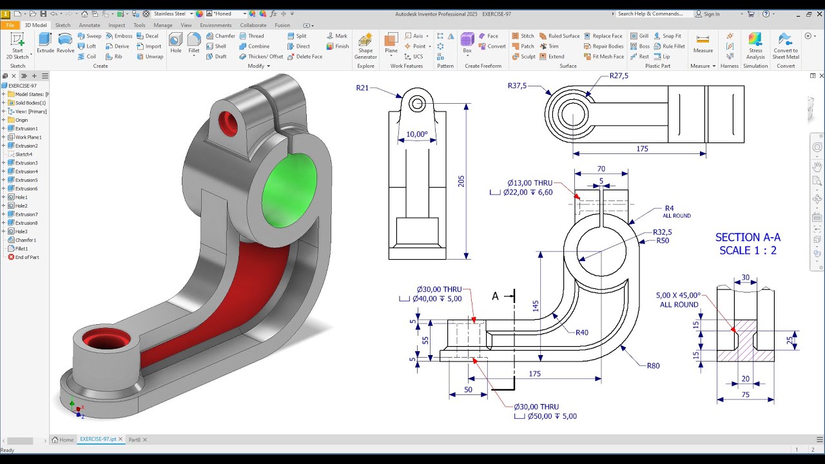The image size is (825, 464).
Task: Choose the Snap Fit plastic feature
Action: point(667,36)
